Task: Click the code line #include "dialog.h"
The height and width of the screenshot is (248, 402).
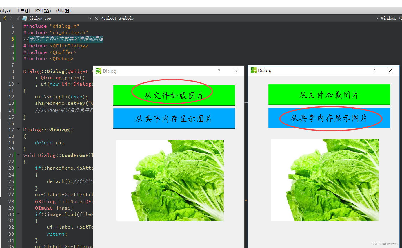Action: pyautogui.click(x=51, y=26)
